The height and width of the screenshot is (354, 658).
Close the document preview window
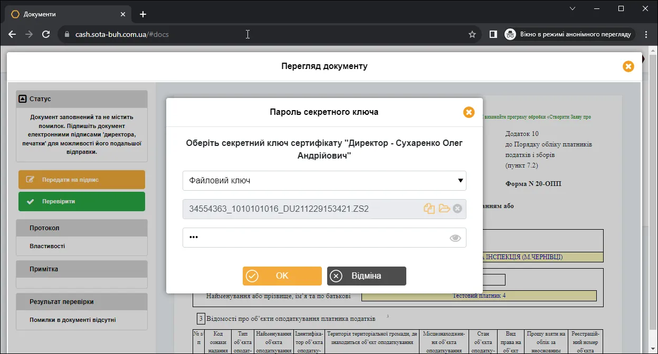coord(628,66)
